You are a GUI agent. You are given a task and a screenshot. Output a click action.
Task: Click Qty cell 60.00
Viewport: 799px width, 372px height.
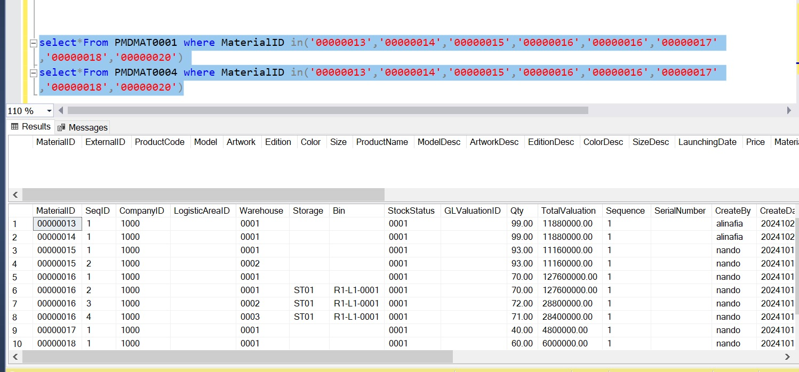click(x=522, y=344)
